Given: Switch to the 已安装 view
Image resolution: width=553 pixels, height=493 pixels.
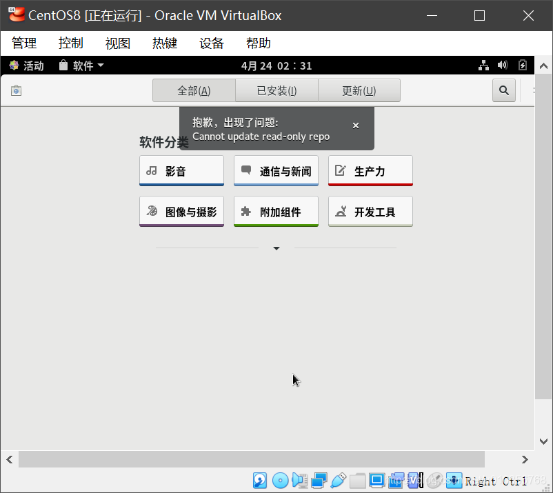Looking at the screenshot, I should 276,90.
